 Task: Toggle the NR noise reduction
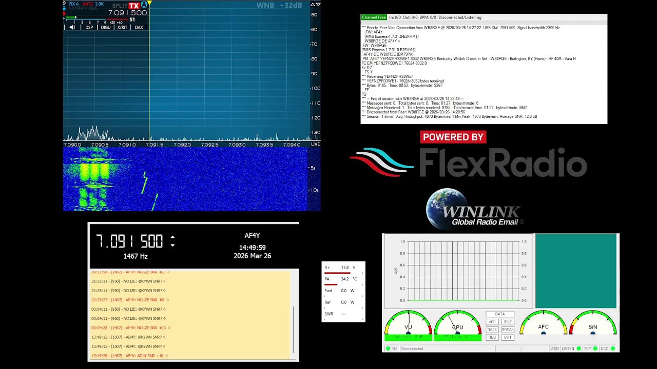click(x=77, y=9)
